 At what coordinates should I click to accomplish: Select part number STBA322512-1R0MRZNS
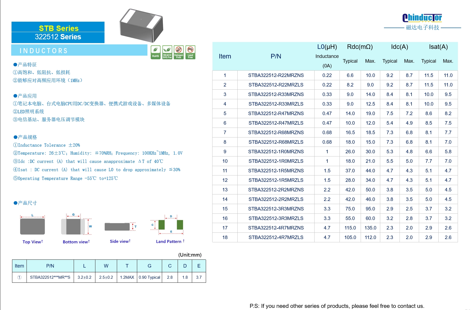pyautogui.click(x=276, y=152)
